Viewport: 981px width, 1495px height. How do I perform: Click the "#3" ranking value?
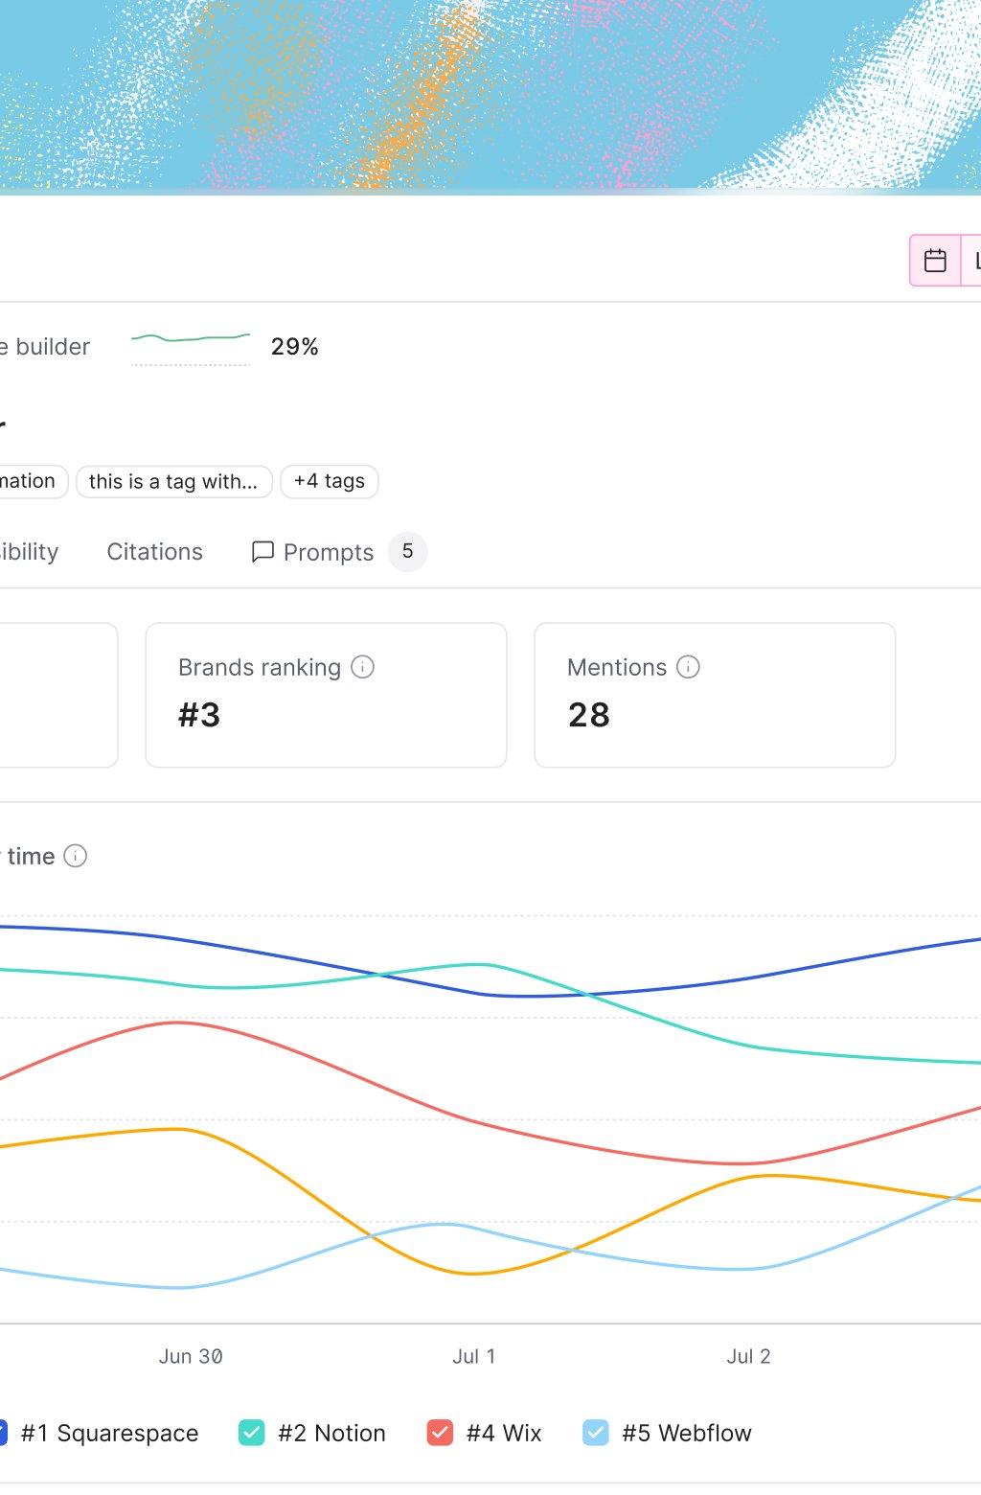click(199, 715)
